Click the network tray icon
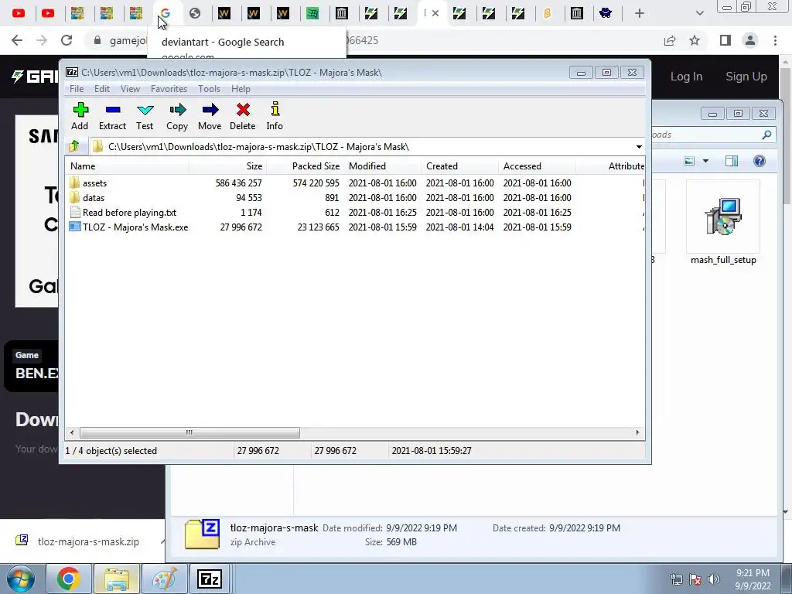Viewport: 792px width, 594px height. [x=676, y=579]
